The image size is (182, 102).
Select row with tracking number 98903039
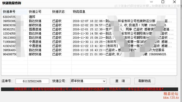89,25
